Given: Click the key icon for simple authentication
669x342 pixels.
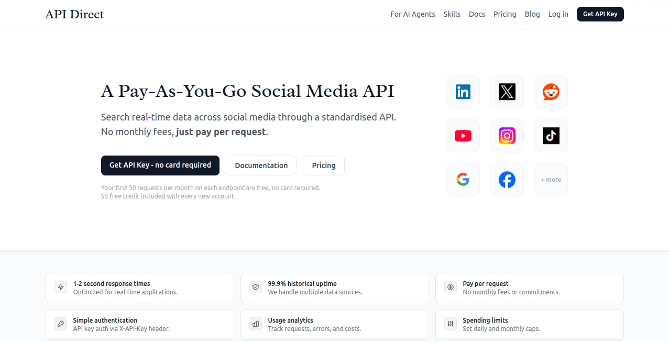Looking at the screenshot, I should 61,324.
